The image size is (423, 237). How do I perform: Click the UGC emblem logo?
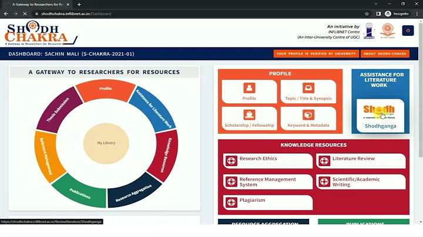pos(388,31)
